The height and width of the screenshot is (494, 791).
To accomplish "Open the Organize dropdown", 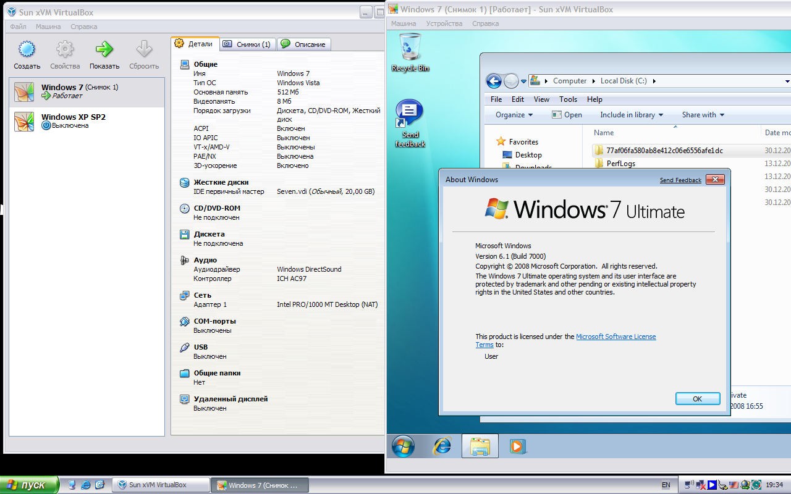I will (514, 115).
